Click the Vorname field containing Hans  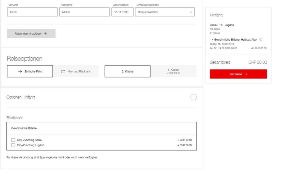tap(32, 12)
